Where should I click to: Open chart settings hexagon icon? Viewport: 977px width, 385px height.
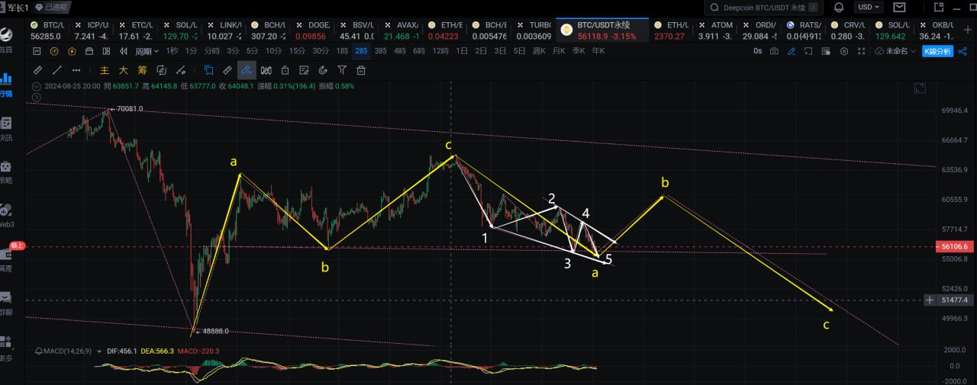click(x=844, y=51)
